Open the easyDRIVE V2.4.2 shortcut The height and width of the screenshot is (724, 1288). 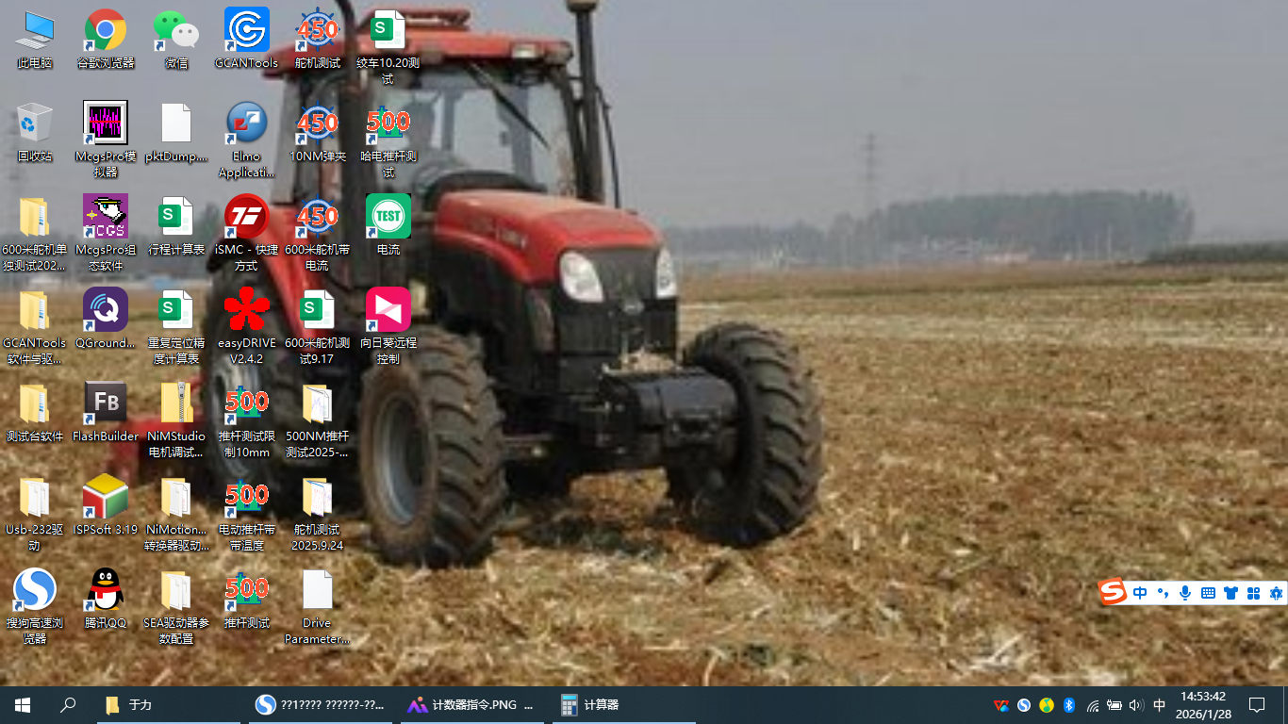(246, 310)
